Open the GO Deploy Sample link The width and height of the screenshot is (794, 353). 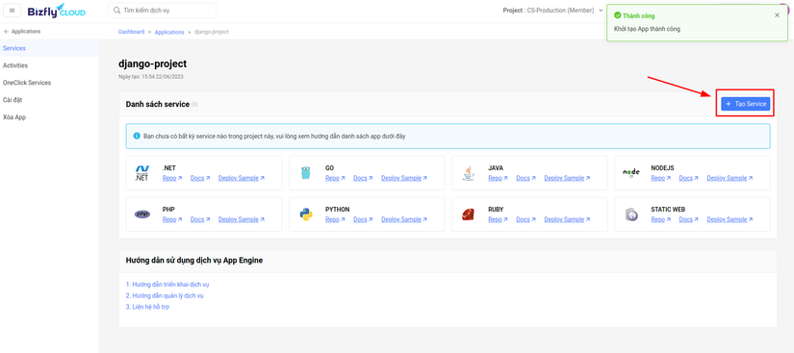tap(404, 178)
